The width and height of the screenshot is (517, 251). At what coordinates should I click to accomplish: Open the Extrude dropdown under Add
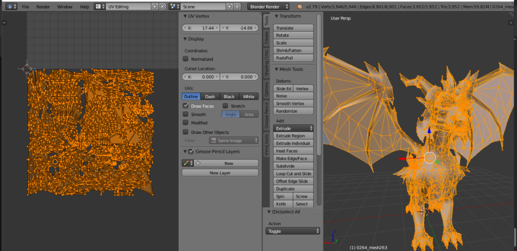294,128
